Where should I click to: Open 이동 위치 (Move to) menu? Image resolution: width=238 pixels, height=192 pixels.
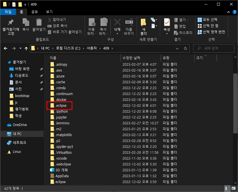(x=92, y=27)
